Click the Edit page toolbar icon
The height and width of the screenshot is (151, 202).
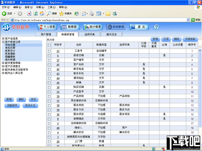click(99, 14)
